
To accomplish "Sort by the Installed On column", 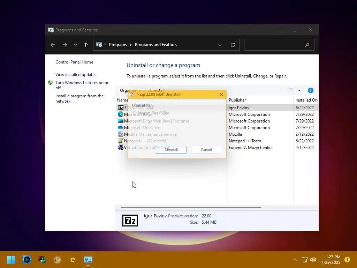I will [306, 100].
